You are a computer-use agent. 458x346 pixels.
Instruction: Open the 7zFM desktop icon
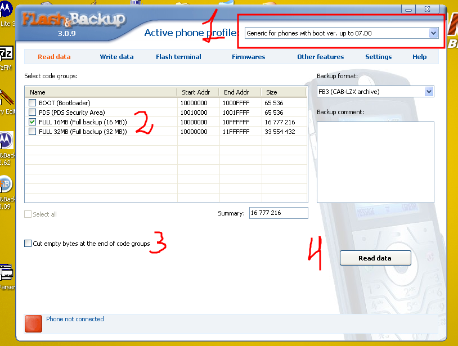pyautogui.click(x=6, y=53)
